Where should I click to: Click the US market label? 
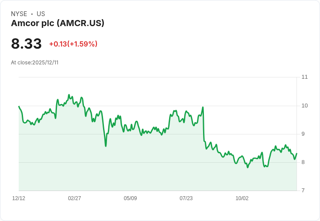[x=41, y=14]
